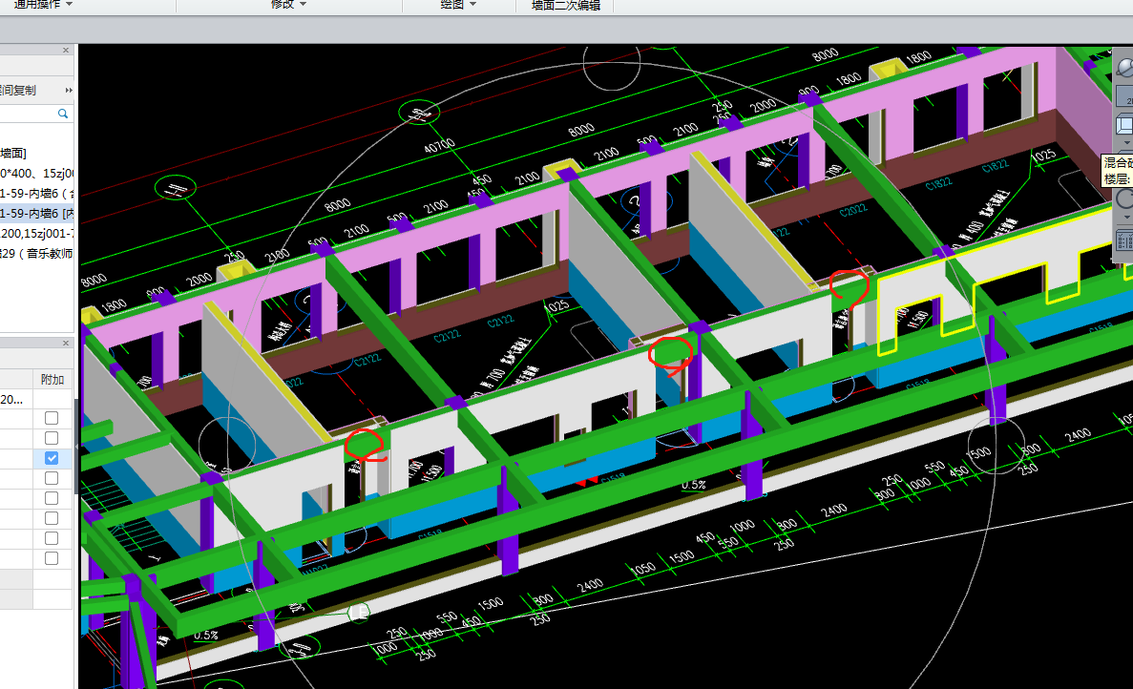Tick the first 附加 checkbox
The height and width of the screenshot is (689, 1133).
coord(52,418)
